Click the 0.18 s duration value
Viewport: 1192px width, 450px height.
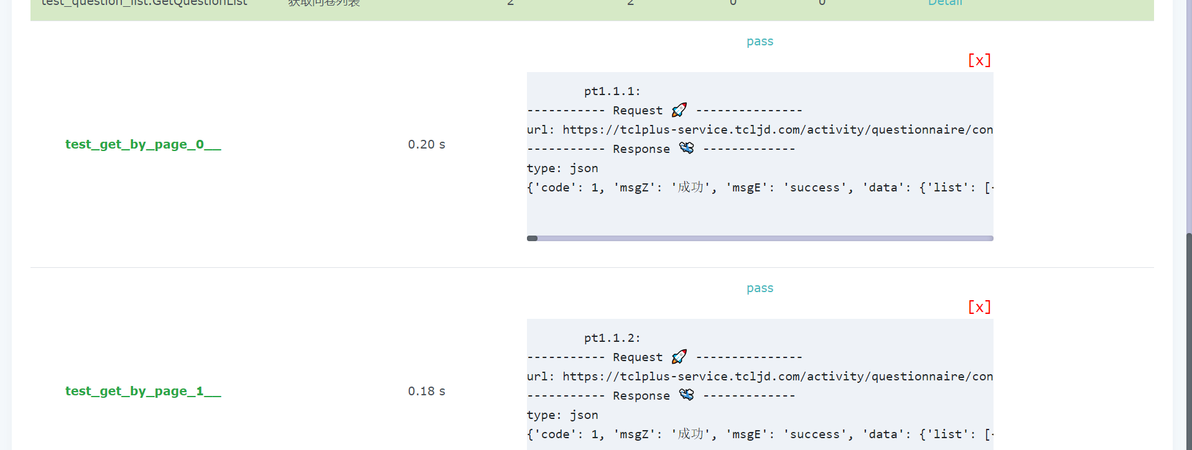(426, 392)
